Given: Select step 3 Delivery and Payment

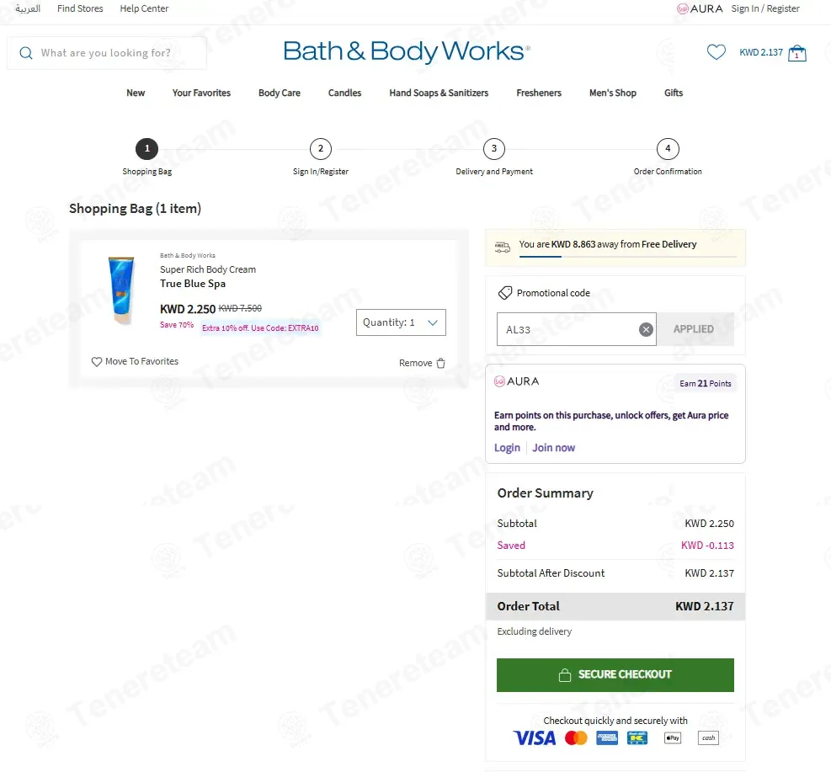Looking at the screenshot, I should point(494,149).
